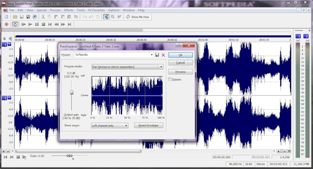Screen dimensions: 313x169
Task: Pause playback in the transport toolbar
Action: click(37, 24)
